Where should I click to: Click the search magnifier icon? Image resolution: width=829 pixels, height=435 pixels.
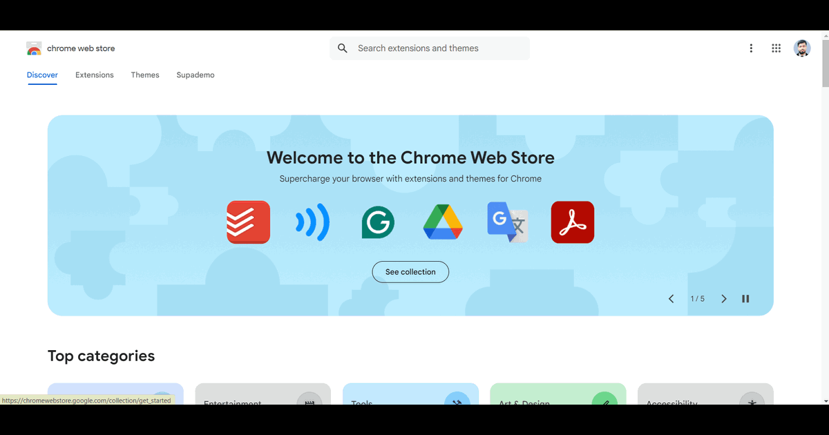coord(343,48)
